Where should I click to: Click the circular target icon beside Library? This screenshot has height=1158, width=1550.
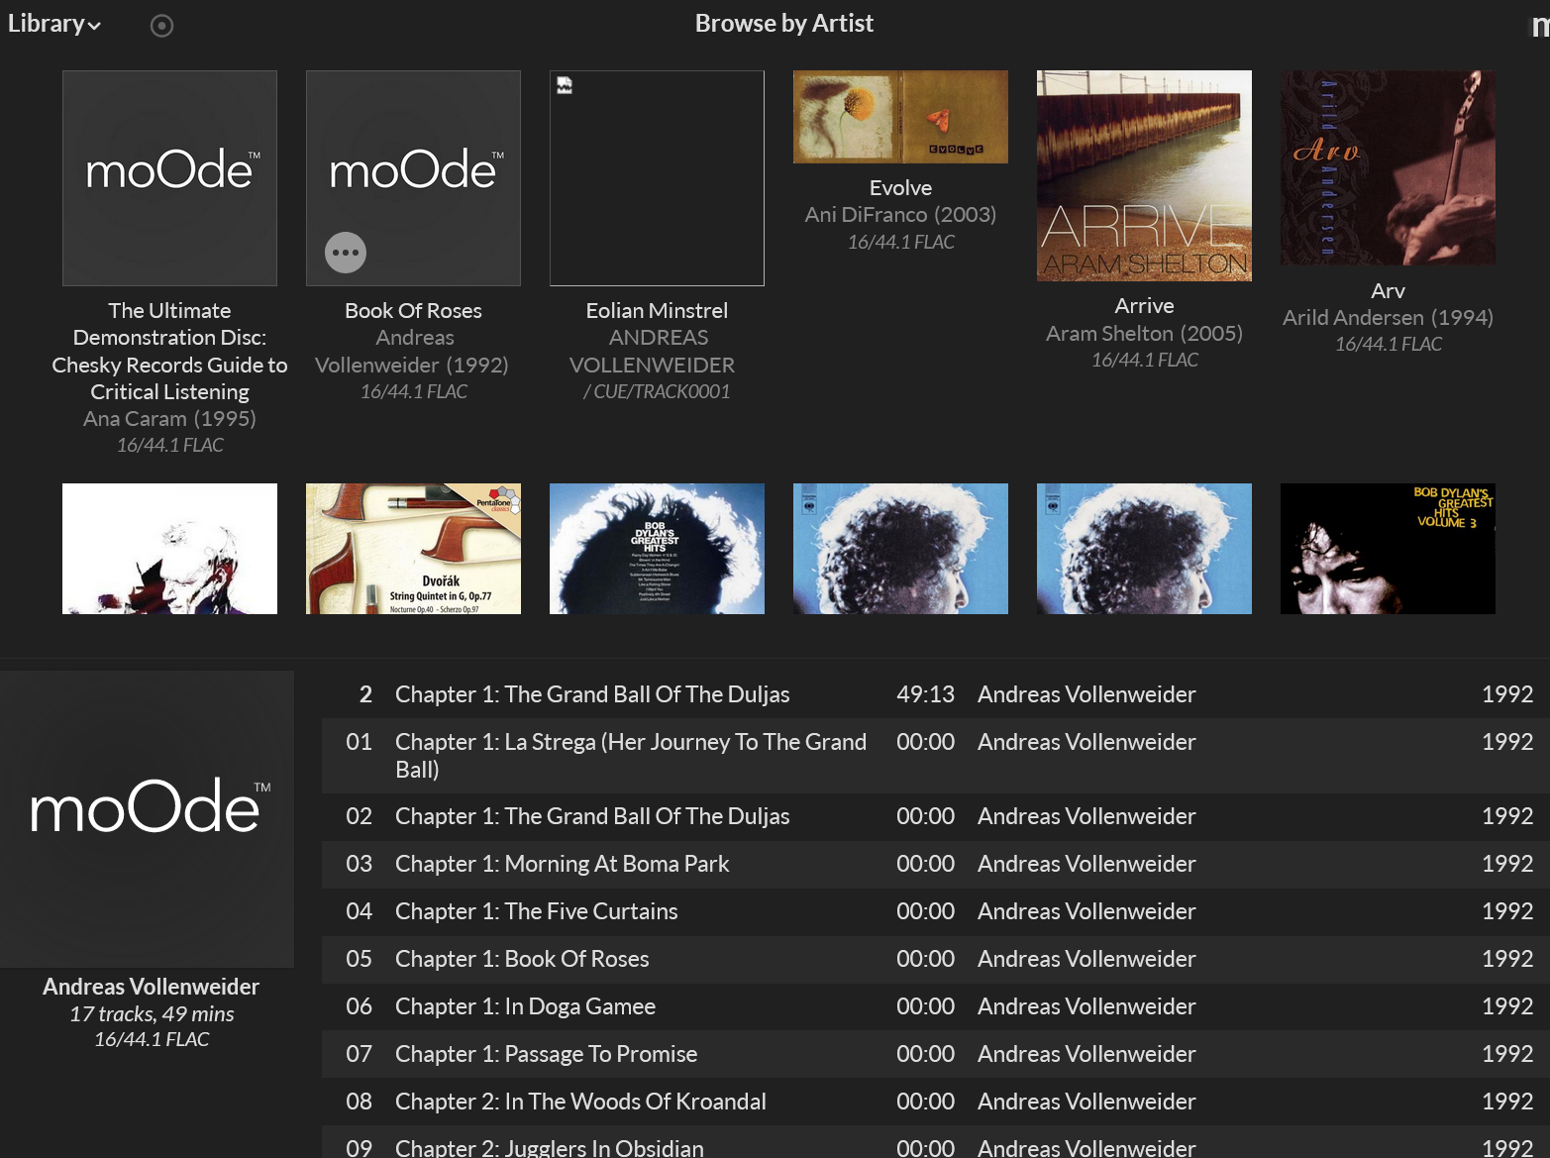[161, 26]
